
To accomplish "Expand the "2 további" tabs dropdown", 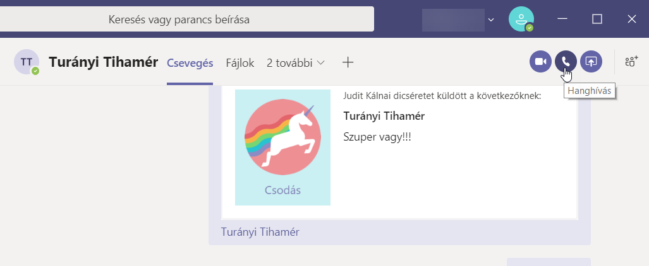I will pyautogui.click(x=296, y=63).
